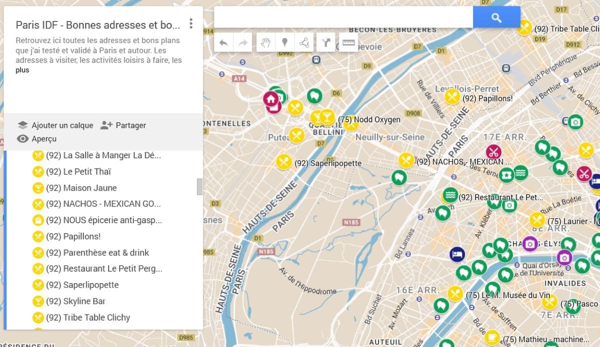Click the blue search magnifier button
The width and height of the screenshot is (600, 347).
tap(496, 17)
